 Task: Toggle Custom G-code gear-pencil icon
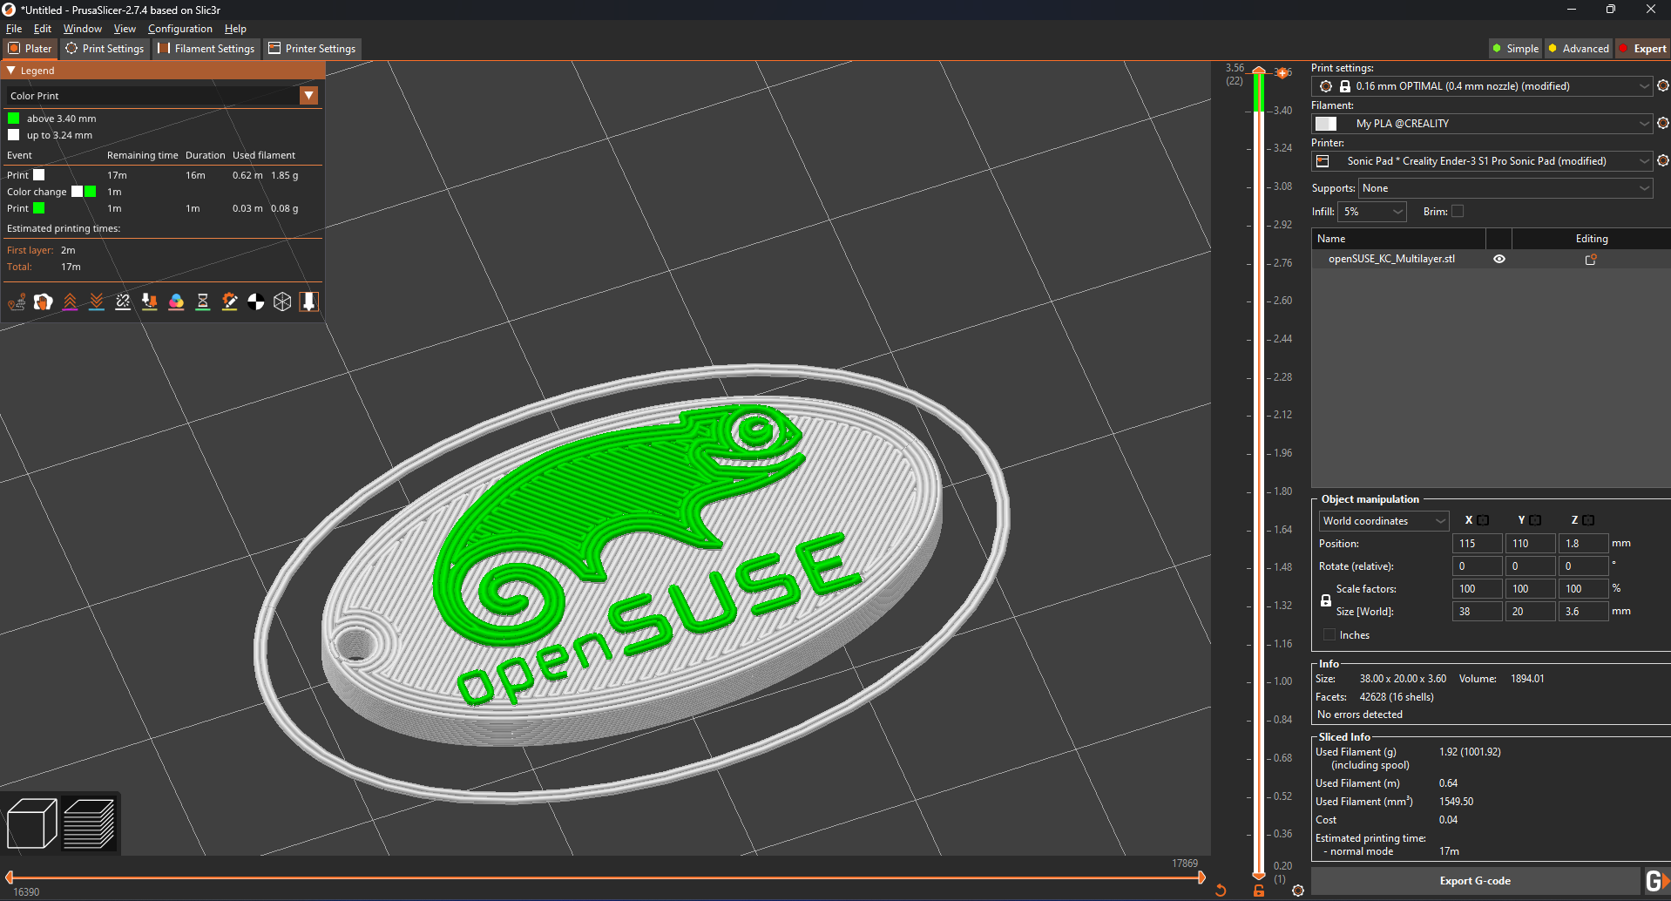[229, 301]
